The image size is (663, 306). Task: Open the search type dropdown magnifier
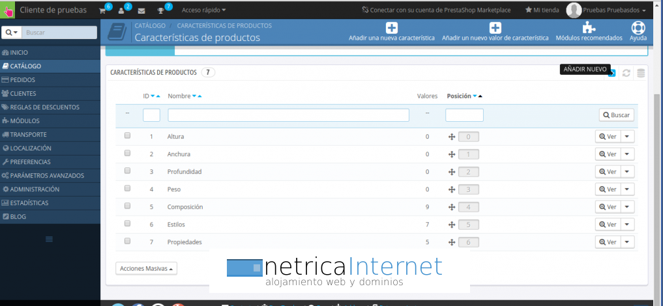[11, 33]
